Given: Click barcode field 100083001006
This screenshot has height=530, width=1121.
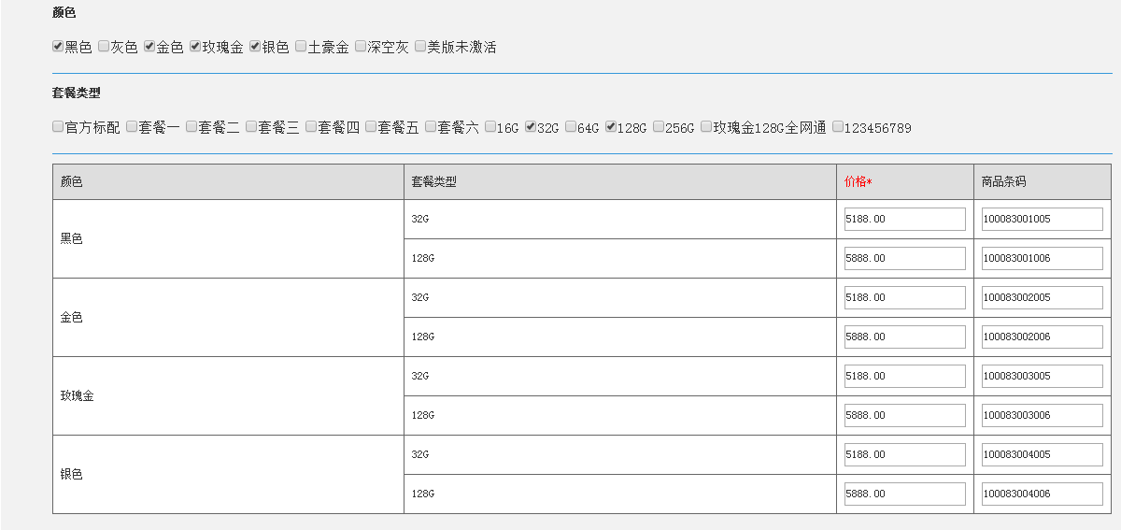Looking at the screenshot, I should (1043, 258).
